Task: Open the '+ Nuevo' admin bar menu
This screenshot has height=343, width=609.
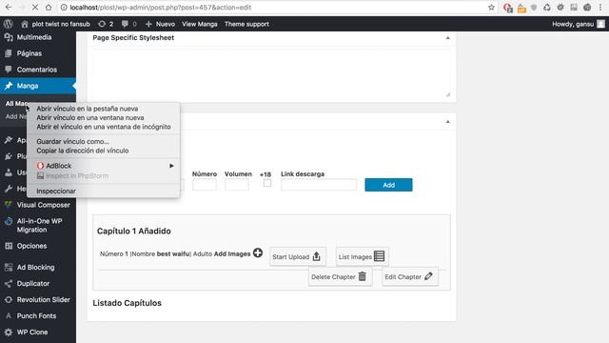Action: [160, 24]
